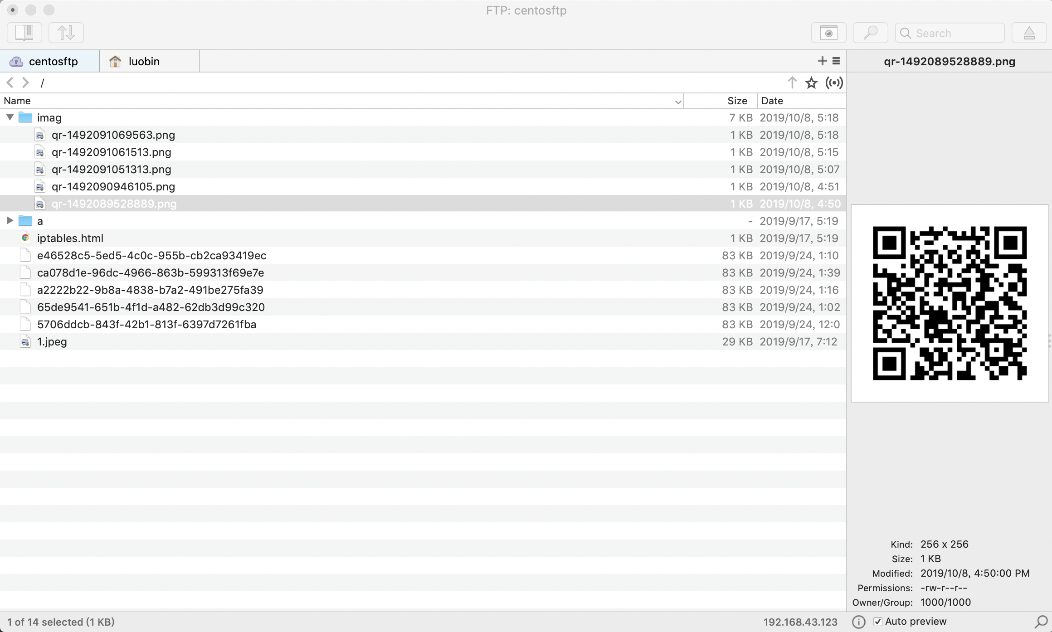The image size is (1052, 632).
Task: Select the 1.jpeg file name
Action: coord(52,341)
